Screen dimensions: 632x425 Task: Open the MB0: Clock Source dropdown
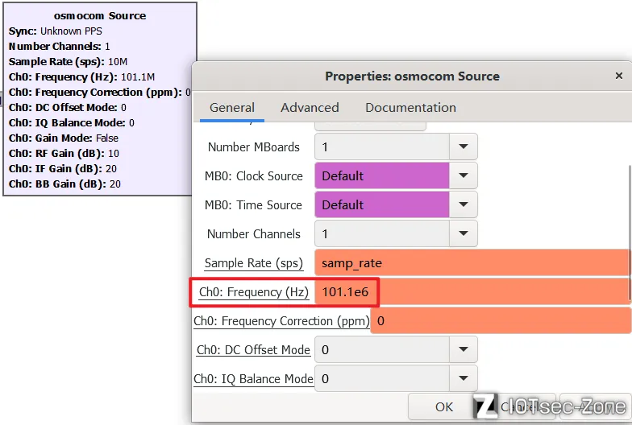464,175
